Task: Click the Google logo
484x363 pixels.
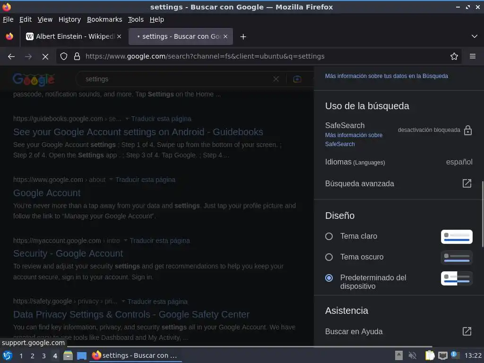Action: [x=34, y=79]
